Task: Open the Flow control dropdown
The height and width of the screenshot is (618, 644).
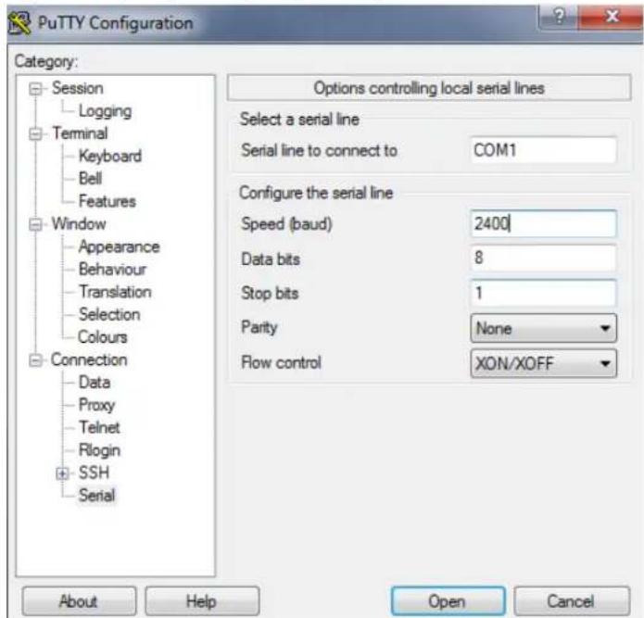Action: tap(543, 363)
